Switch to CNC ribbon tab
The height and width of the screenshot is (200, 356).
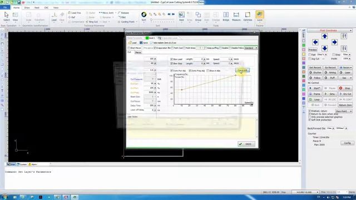[46, 7]
